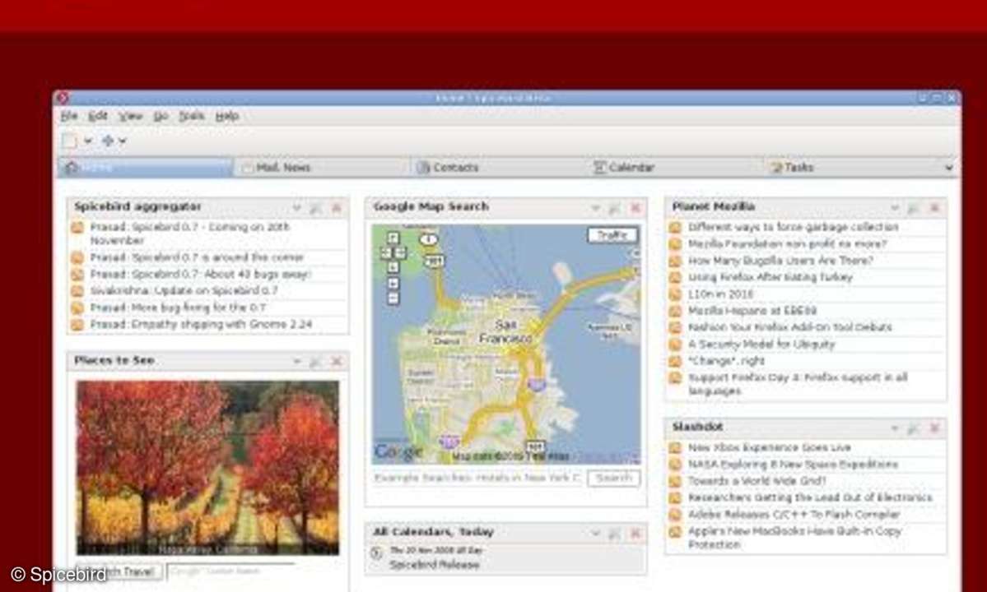Click the edit icon on Planet Mozilla panel
This screenshot has height=592, width=987.
[914, 208]
